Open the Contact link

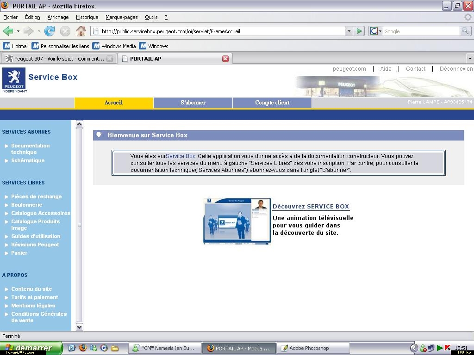416,69
